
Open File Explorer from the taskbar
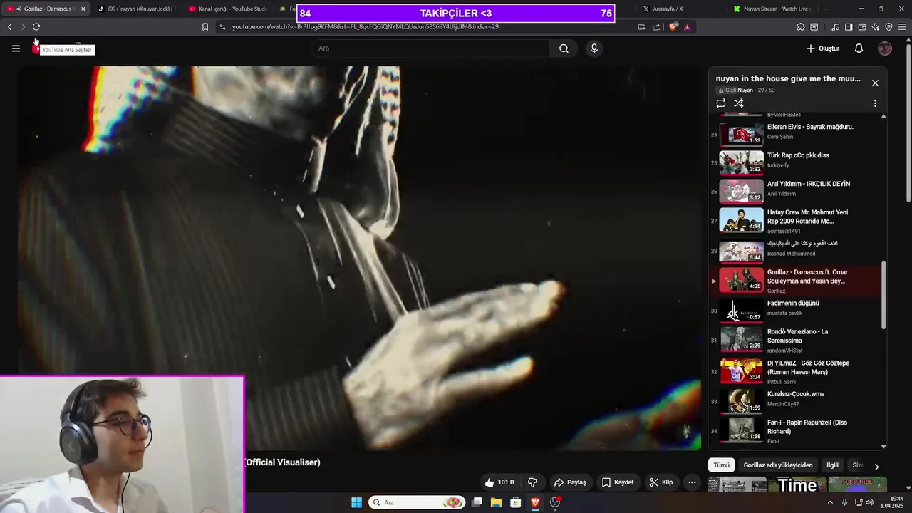496,502
